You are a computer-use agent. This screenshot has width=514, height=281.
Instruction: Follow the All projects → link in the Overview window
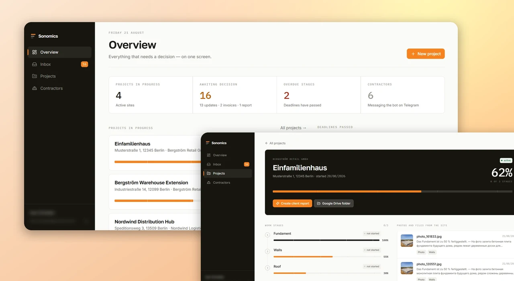click(294, 128)
